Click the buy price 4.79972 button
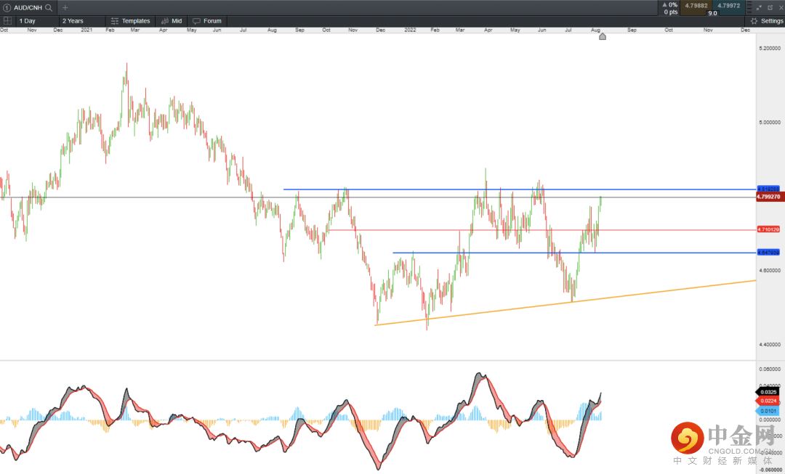This screenshot has width=785, height=474. point(728,7)
